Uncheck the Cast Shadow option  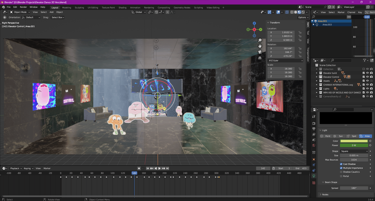pos(341,164)
